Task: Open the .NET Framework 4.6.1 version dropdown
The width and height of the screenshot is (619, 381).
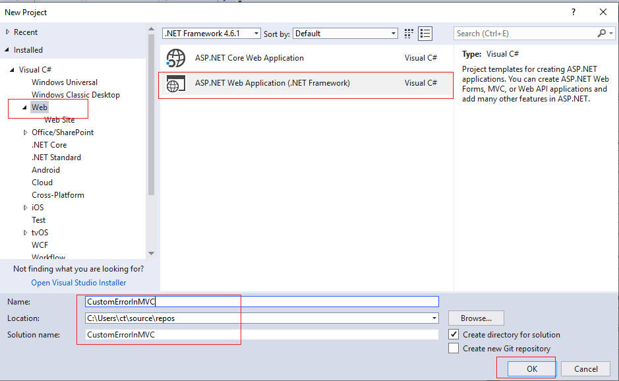Action: (256, 34)
